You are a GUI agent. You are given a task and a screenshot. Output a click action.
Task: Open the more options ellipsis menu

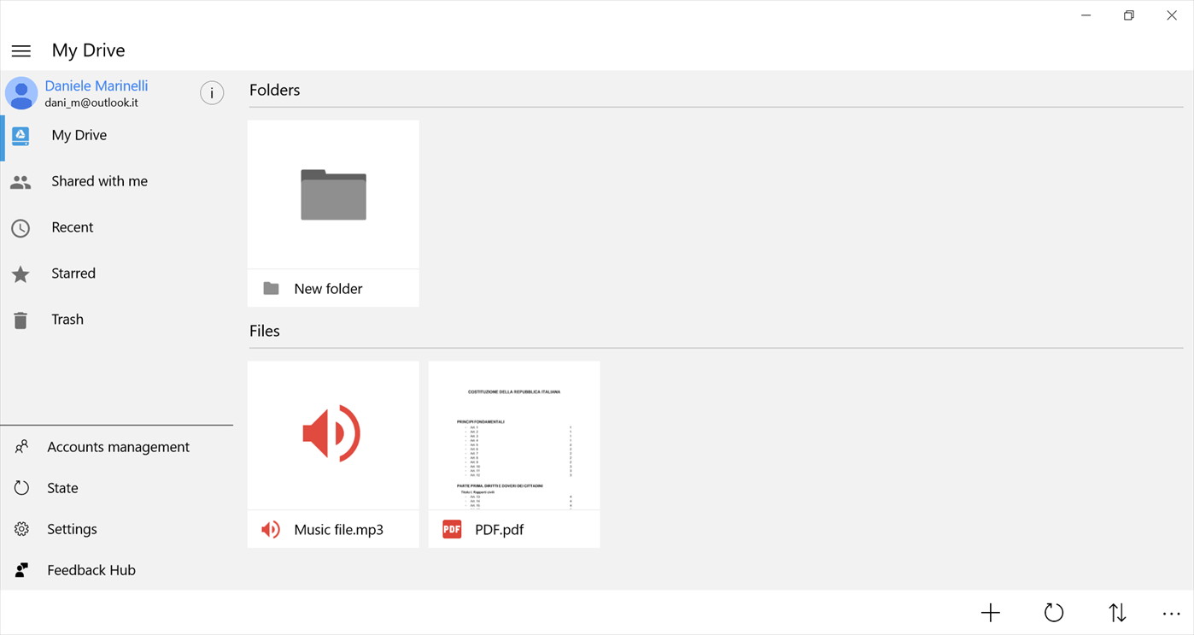[x=1171, y=613]
